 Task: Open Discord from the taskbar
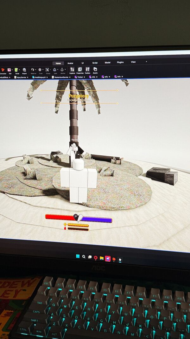[108, 259]
